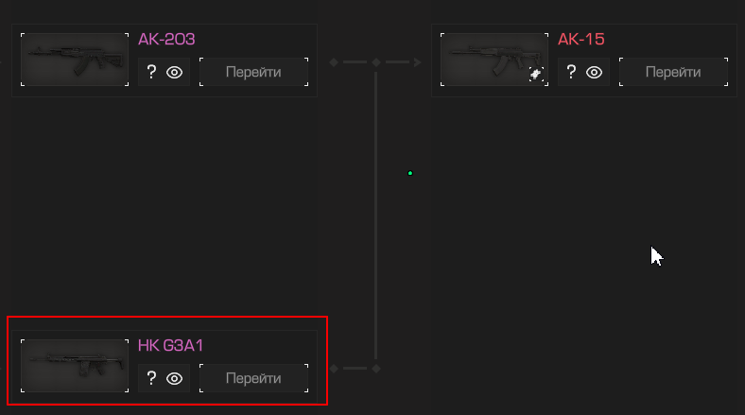
Task: Select the AK-203 weapon thumbnail
Action: point(75,60)
